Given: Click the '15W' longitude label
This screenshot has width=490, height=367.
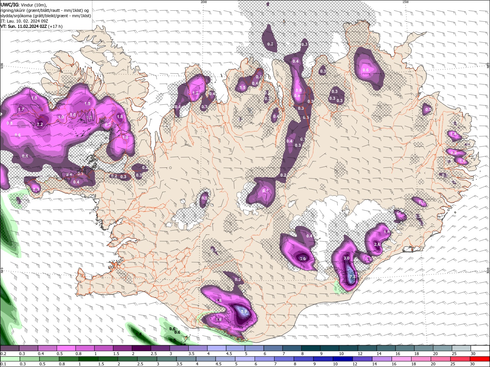Looking at the screenshot, I should tap(405, 2).
